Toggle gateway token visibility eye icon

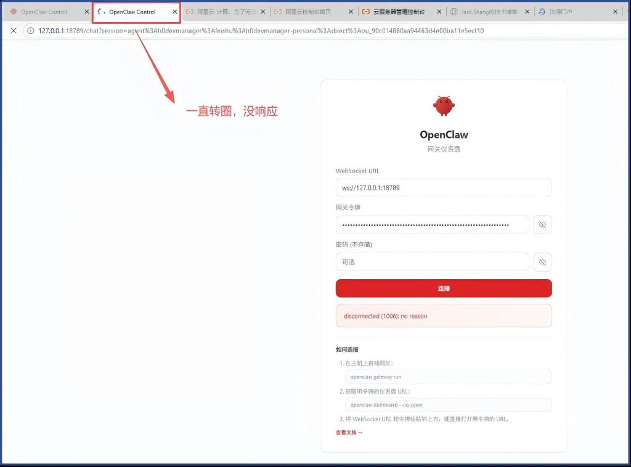542,225
